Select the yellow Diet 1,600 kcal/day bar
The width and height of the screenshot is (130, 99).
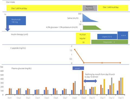point(44,8)
